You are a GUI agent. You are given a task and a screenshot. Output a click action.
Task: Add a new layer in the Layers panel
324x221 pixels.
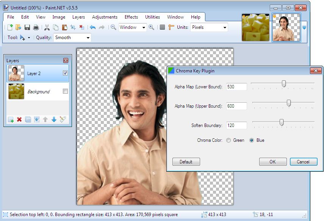(x=11, y=119)
